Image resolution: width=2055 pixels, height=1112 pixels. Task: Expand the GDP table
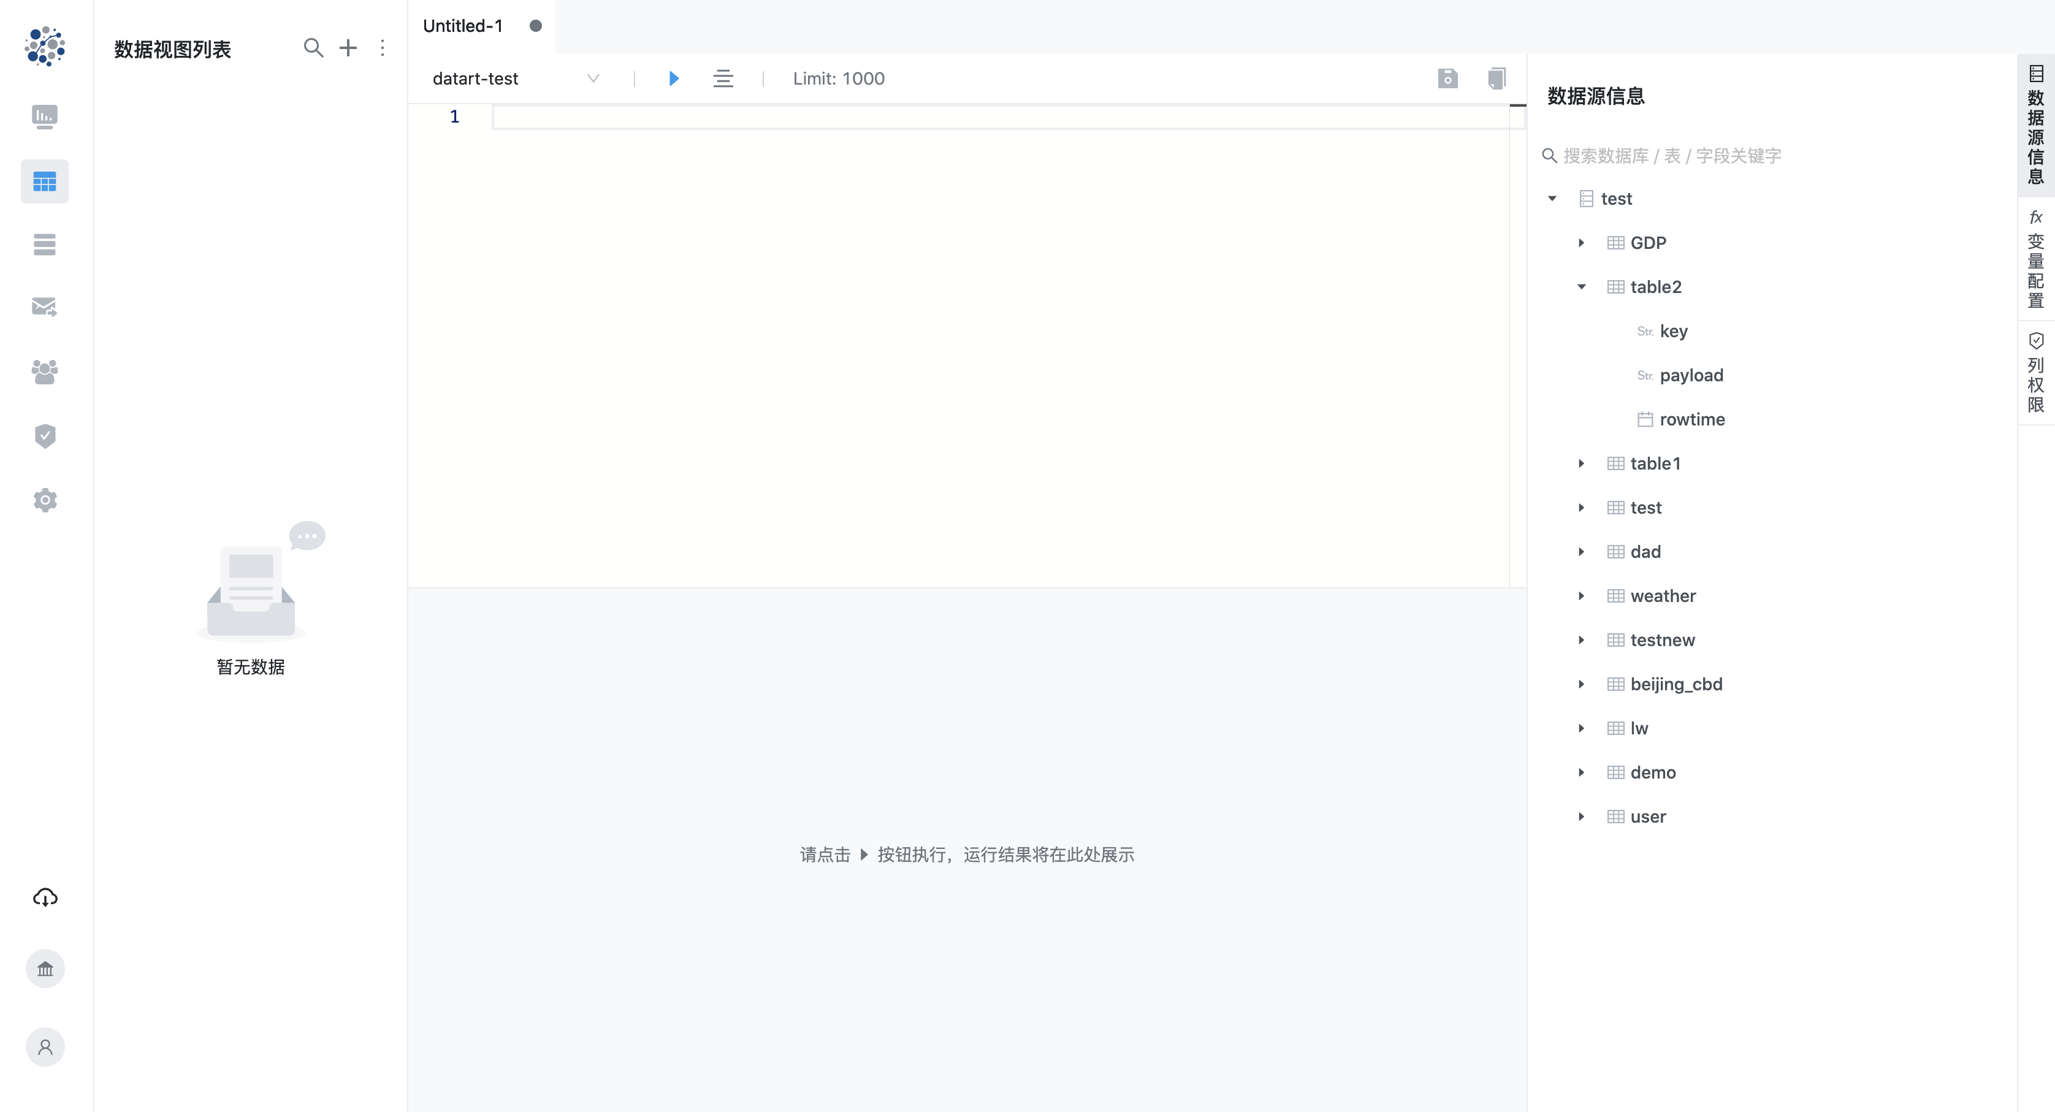pyautogui.click(x=1581, y=243)
